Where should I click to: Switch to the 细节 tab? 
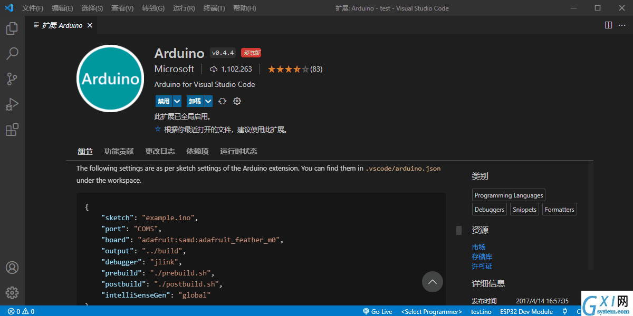click(x=85, y=151)
